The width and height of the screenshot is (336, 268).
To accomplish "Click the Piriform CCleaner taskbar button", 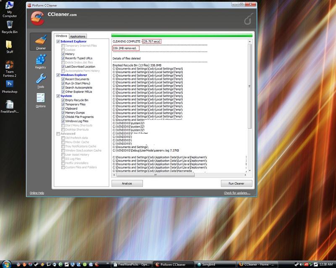I will 173,264.
